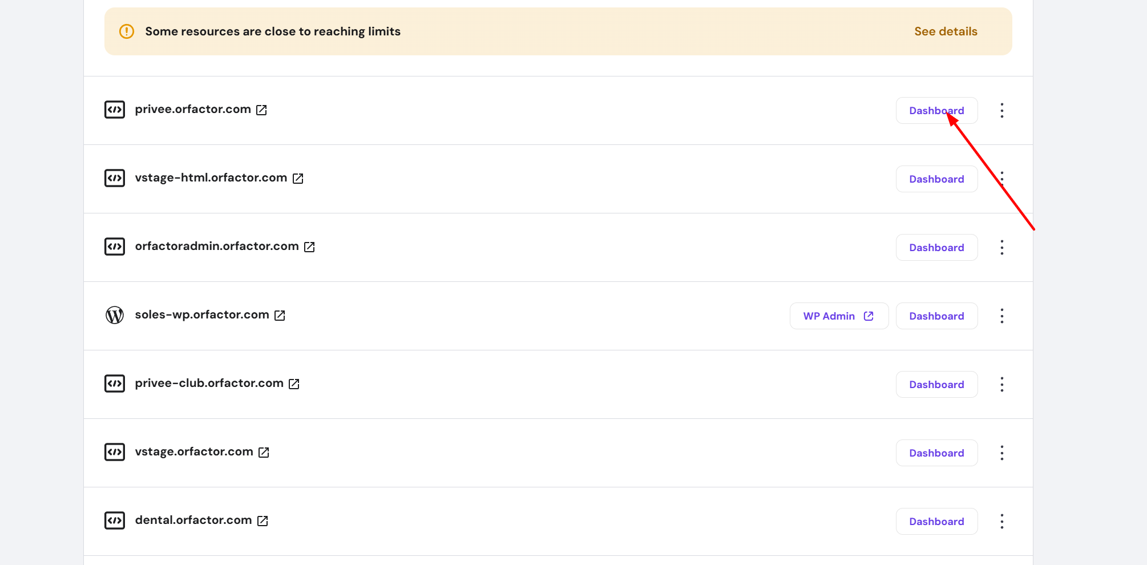Open soles-wp.orfactor.com using its external link icon
1147x565 pixels.
[x=279, y=315]
